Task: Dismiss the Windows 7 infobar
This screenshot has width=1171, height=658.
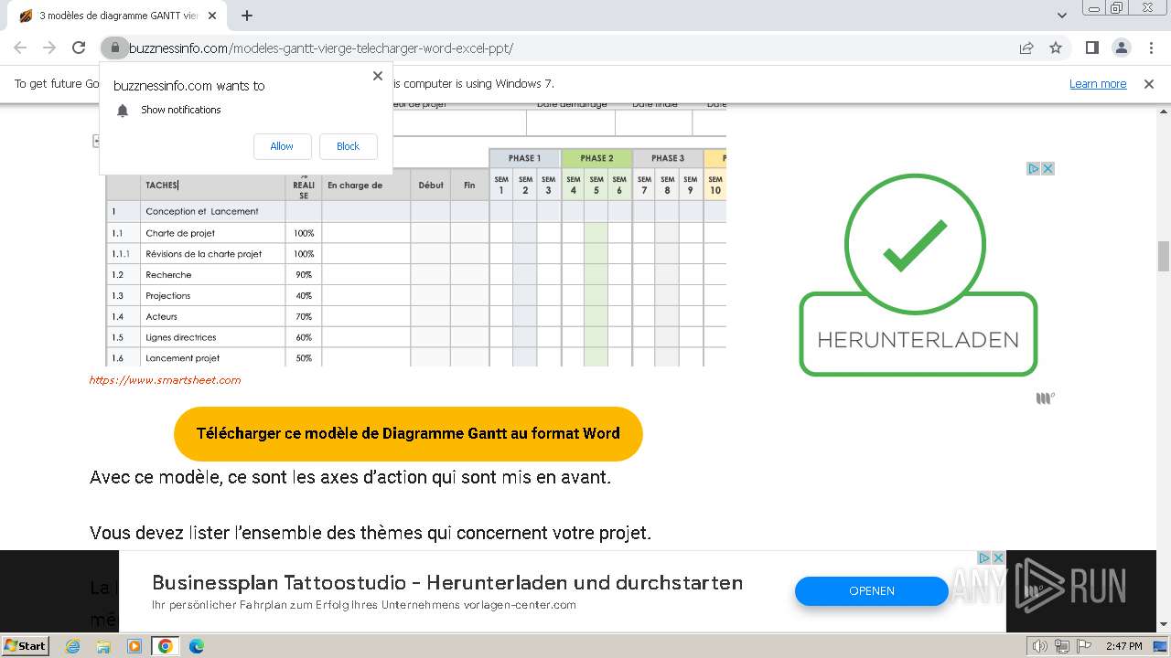Action: [1149, 83]
